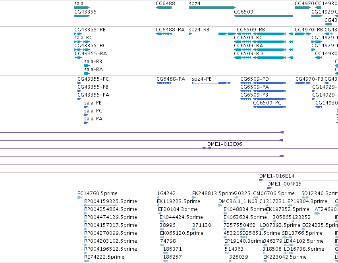The height and width of the screenshot is (263, 338).
Task: Click EST RE74222.5prime
Action: click(87, 261)
